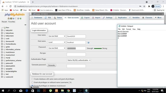Collapse all databases using the minus icon
This screenshot has width=166, height=93.
tap(25, 25)
